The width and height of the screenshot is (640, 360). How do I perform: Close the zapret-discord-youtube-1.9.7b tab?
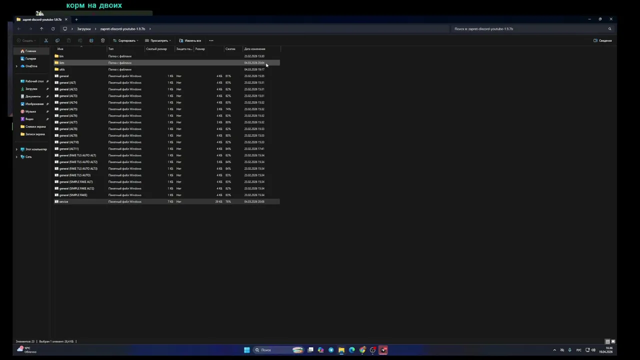(x=66, y=19)
